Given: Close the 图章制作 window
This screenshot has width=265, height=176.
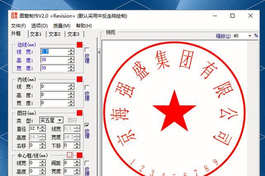Looking at the screenshot, I should (x=251, y=16).
